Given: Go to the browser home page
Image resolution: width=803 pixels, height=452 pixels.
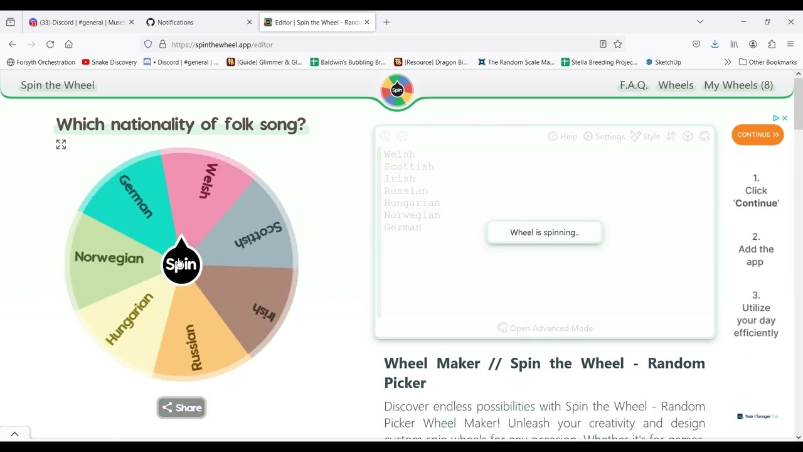Looking at the screenshot, I should (69, 45).
